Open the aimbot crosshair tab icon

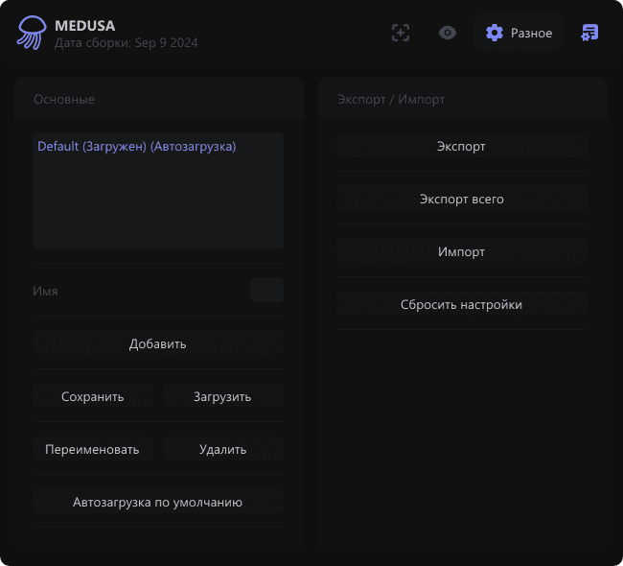coord(401,33)
